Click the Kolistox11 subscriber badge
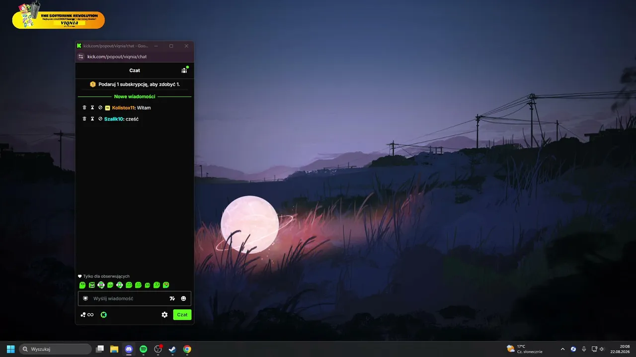The image size is (636, 357). pos(107,108)
